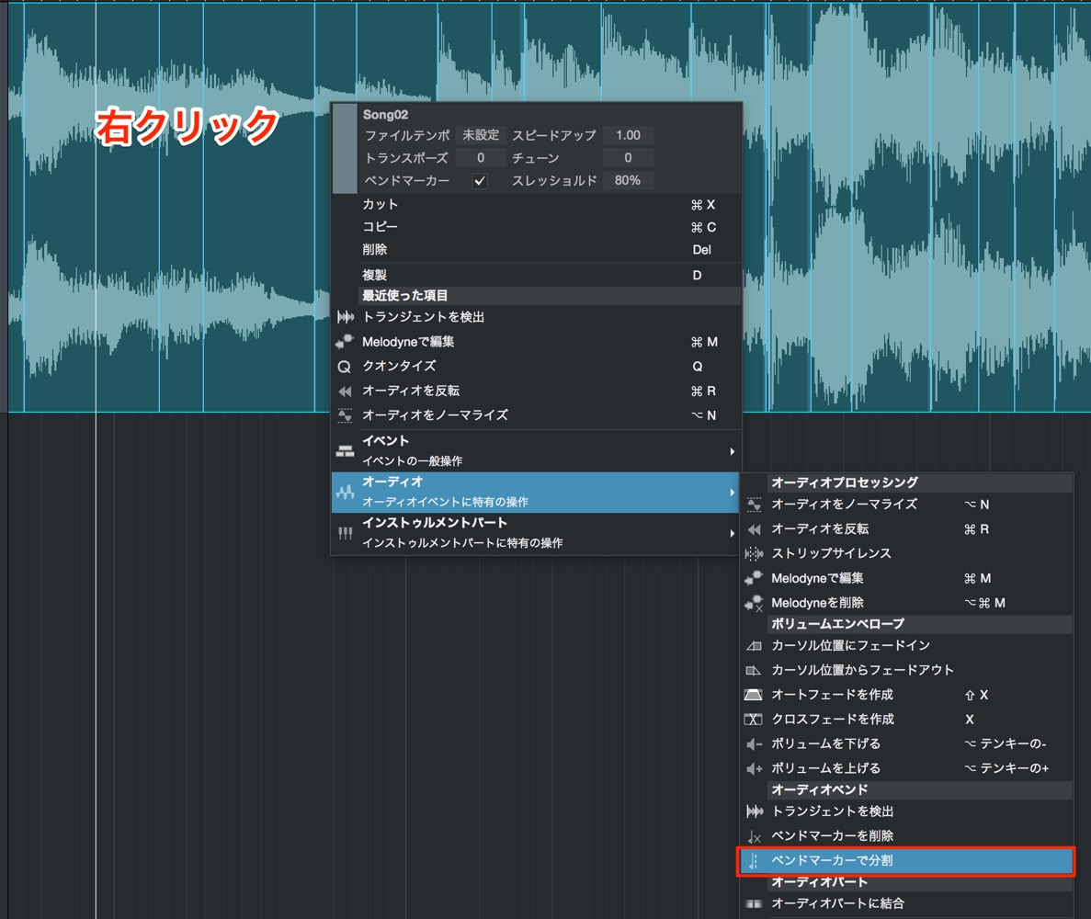Select ベンドマーカーで分割 highlighted menu item
Image resolution: width=1091 pixels, height=919 pixels.
[906, 860]
